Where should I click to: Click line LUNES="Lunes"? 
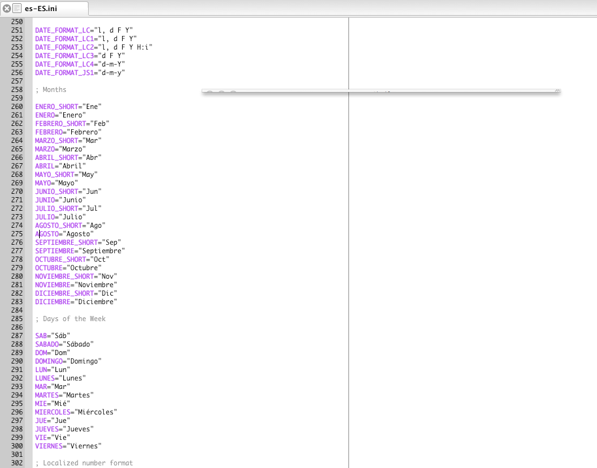tap(61, 378)
